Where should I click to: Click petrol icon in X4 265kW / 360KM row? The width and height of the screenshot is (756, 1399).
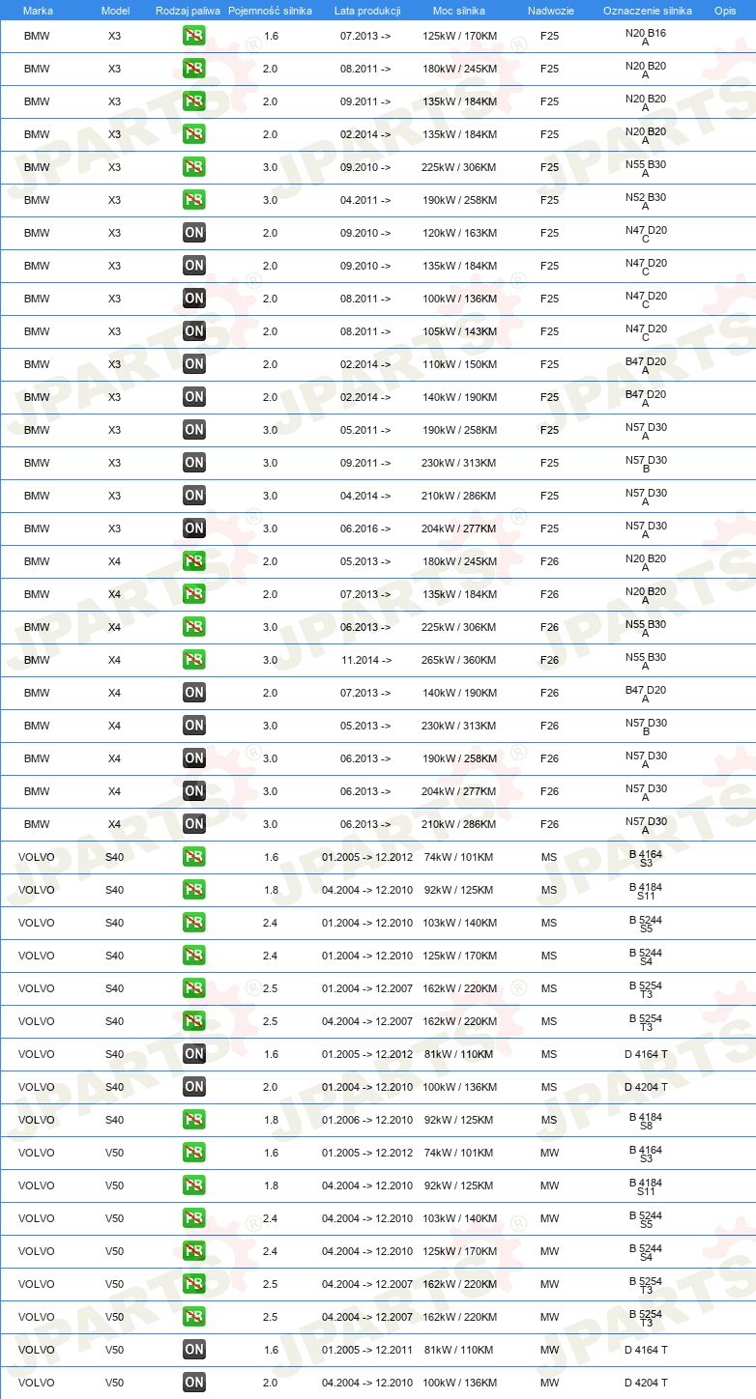pyautogui.click(x=194, y=660)
